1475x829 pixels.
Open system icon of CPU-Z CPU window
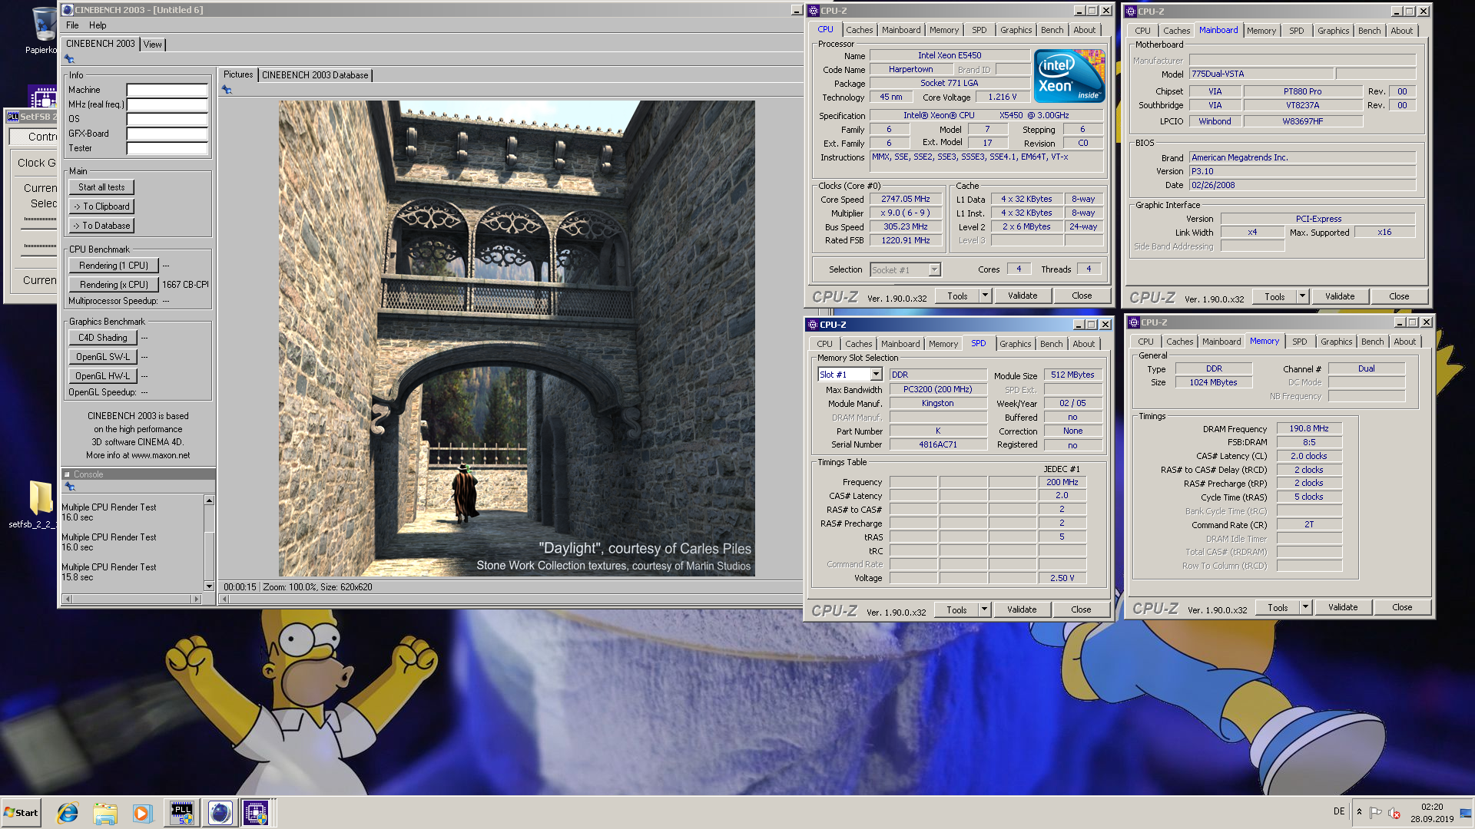coord(814,11)
